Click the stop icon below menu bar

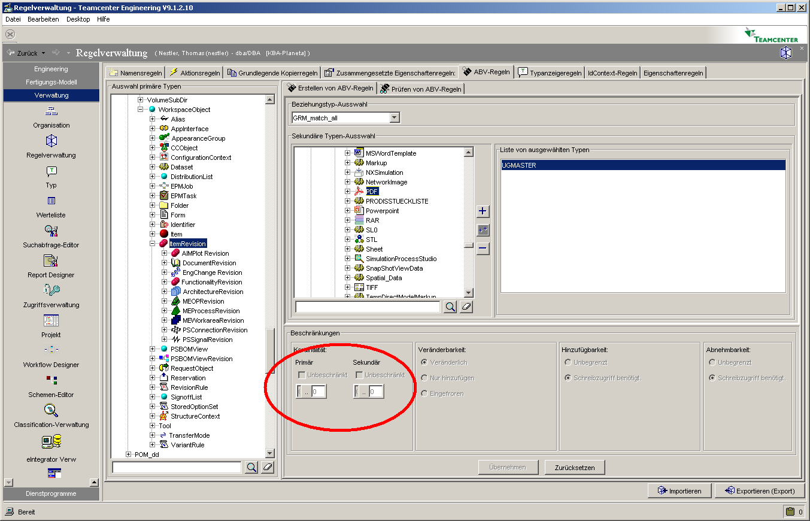[x=10, y=34]
